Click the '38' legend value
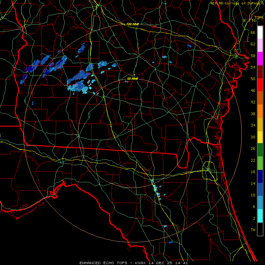This screenshot has width=265, height=265. click(253, 114)
